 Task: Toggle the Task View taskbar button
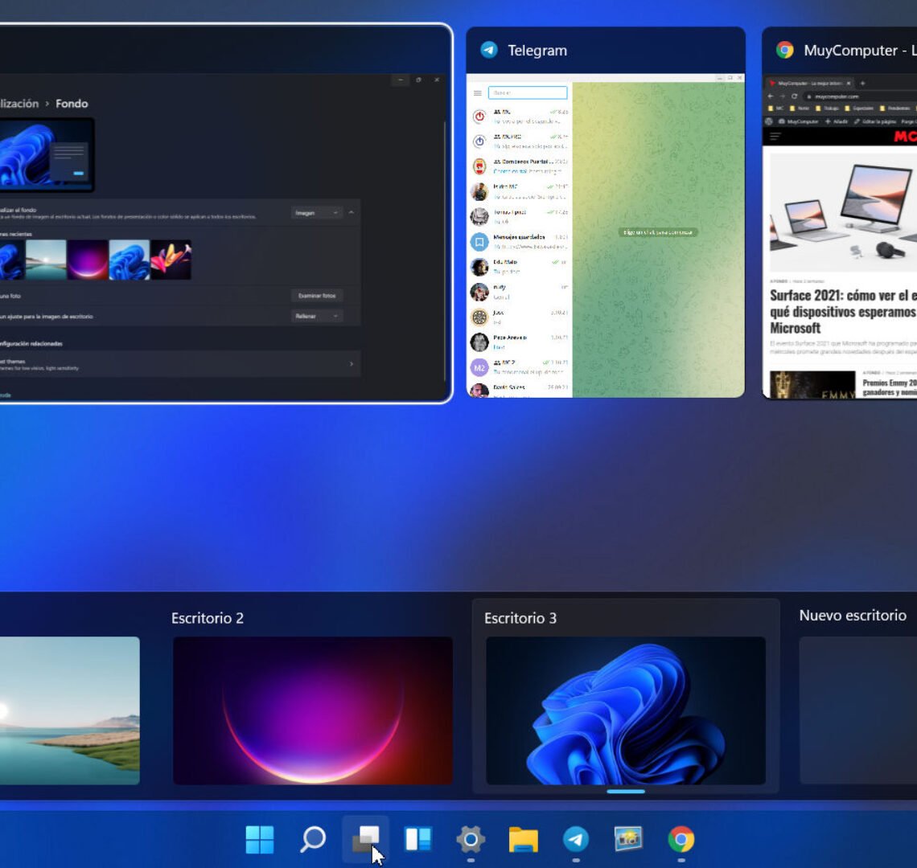(x=366, y=840)
